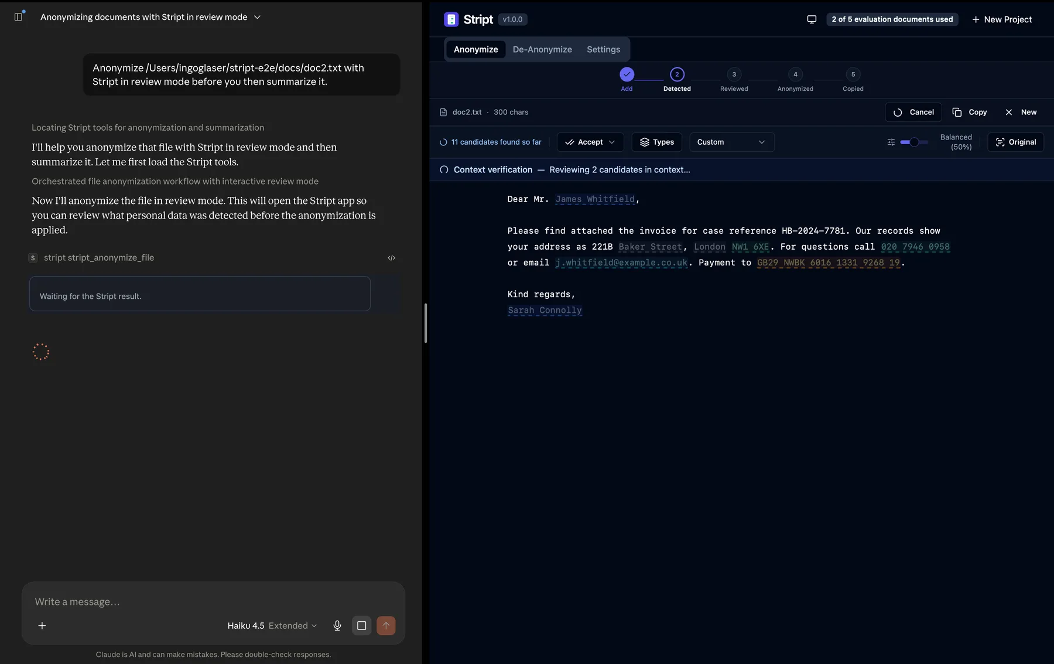Toggle the sidebar panel icon
The image size is (1054, 664).
(18, 17)
